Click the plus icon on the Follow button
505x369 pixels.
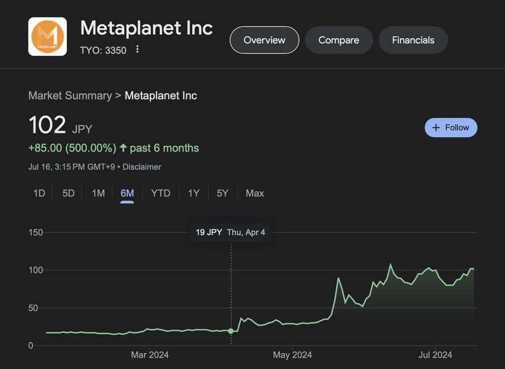tap(436, 127)
